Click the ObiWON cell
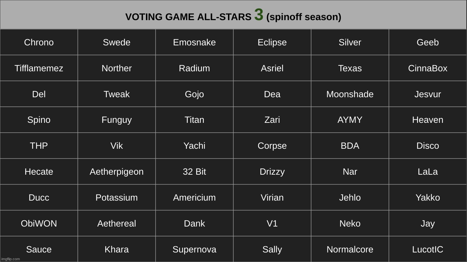467x262 pixels. 39,223
